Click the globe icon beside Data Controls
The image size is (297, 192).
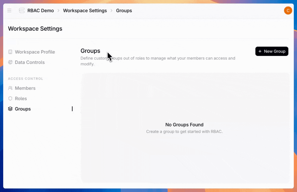pos(10,62)
